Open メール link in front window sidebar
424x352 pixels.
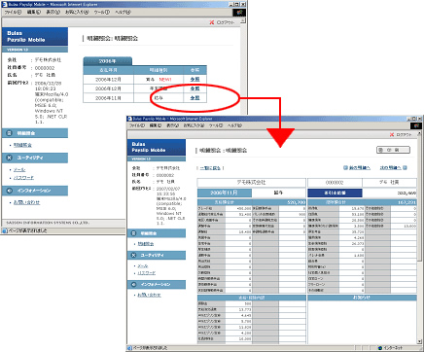tap(143, 265)
